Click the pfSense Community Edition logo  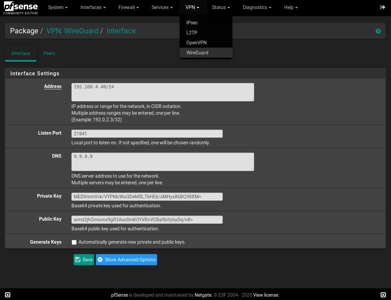[x=20, y=8]
